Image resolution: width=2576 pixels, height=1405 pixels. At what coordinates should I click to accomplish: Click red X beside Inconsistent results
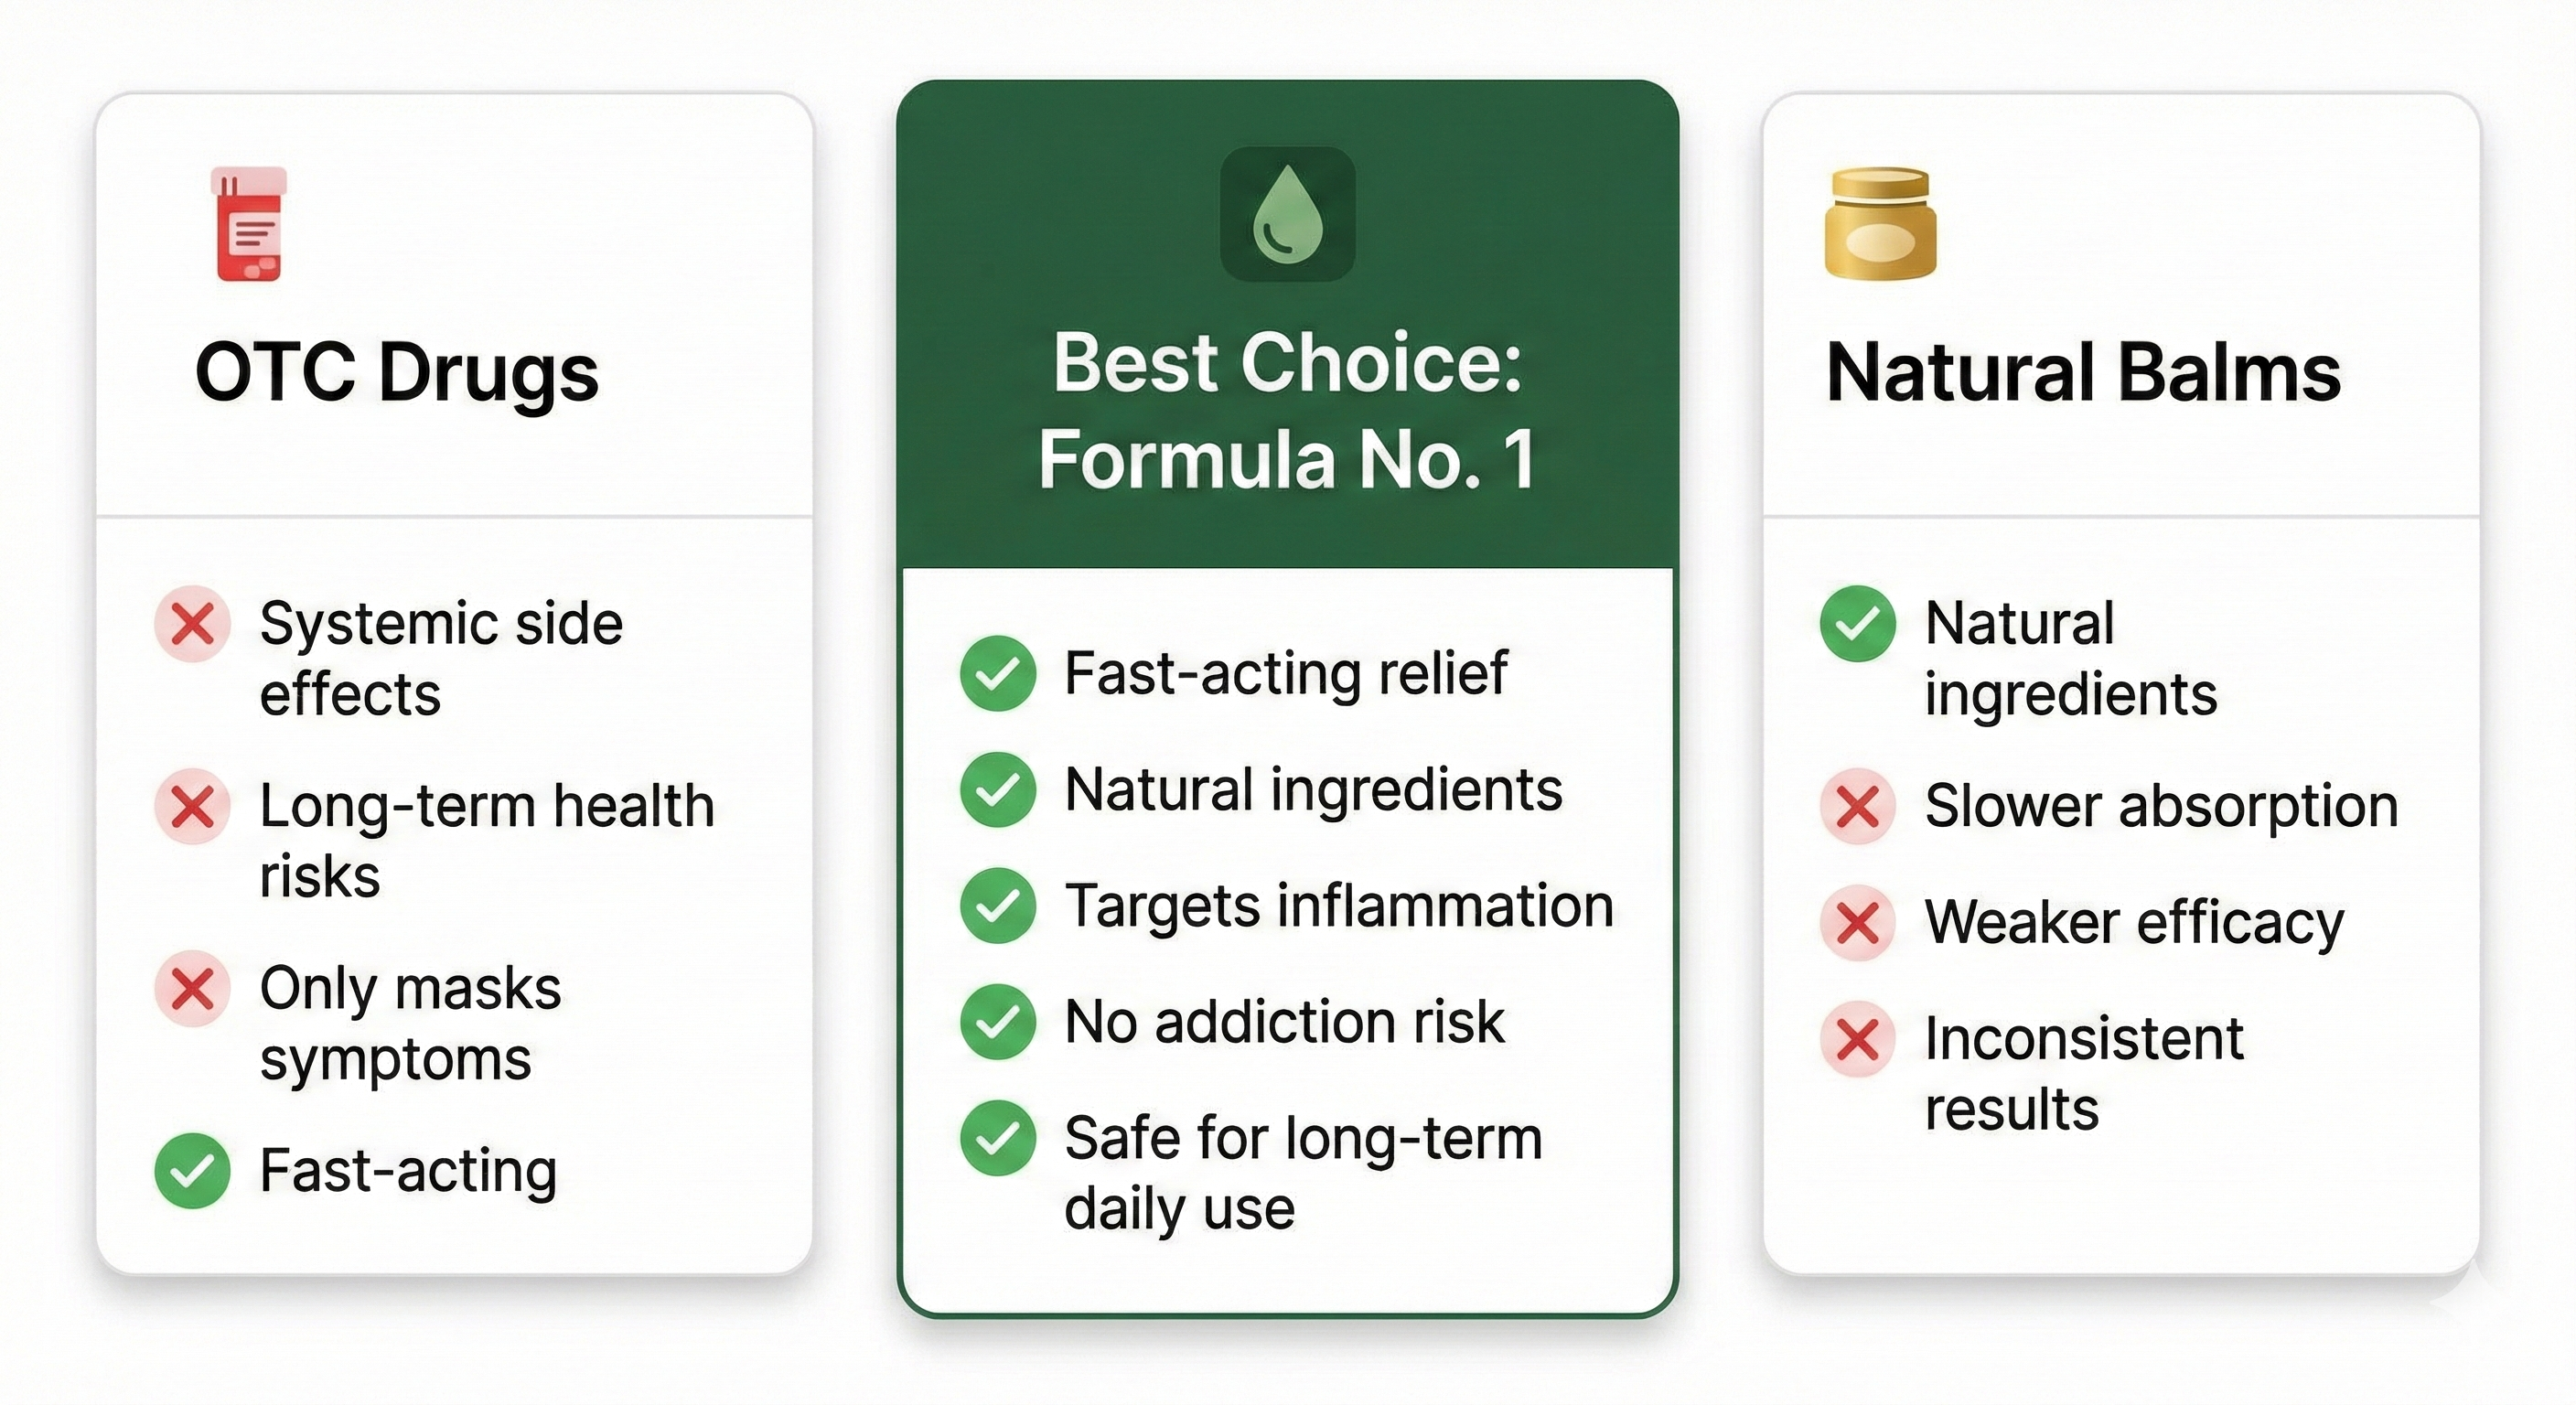(x=1858, y=1038)
